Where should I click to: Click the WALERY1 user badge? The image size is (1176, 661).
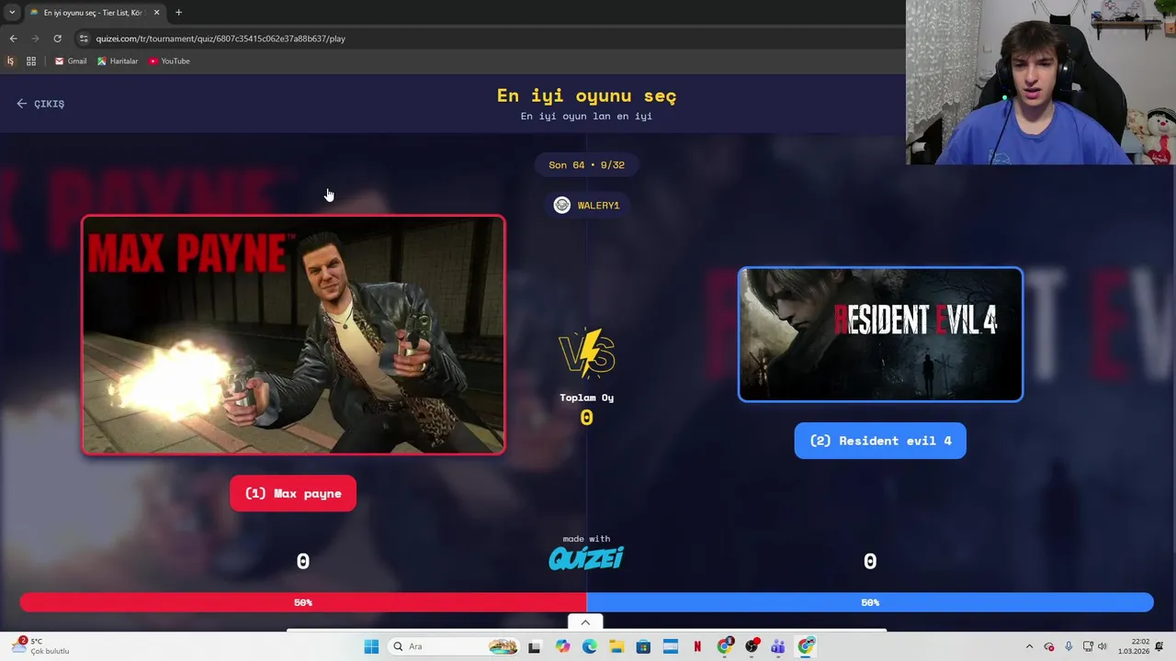587,205
